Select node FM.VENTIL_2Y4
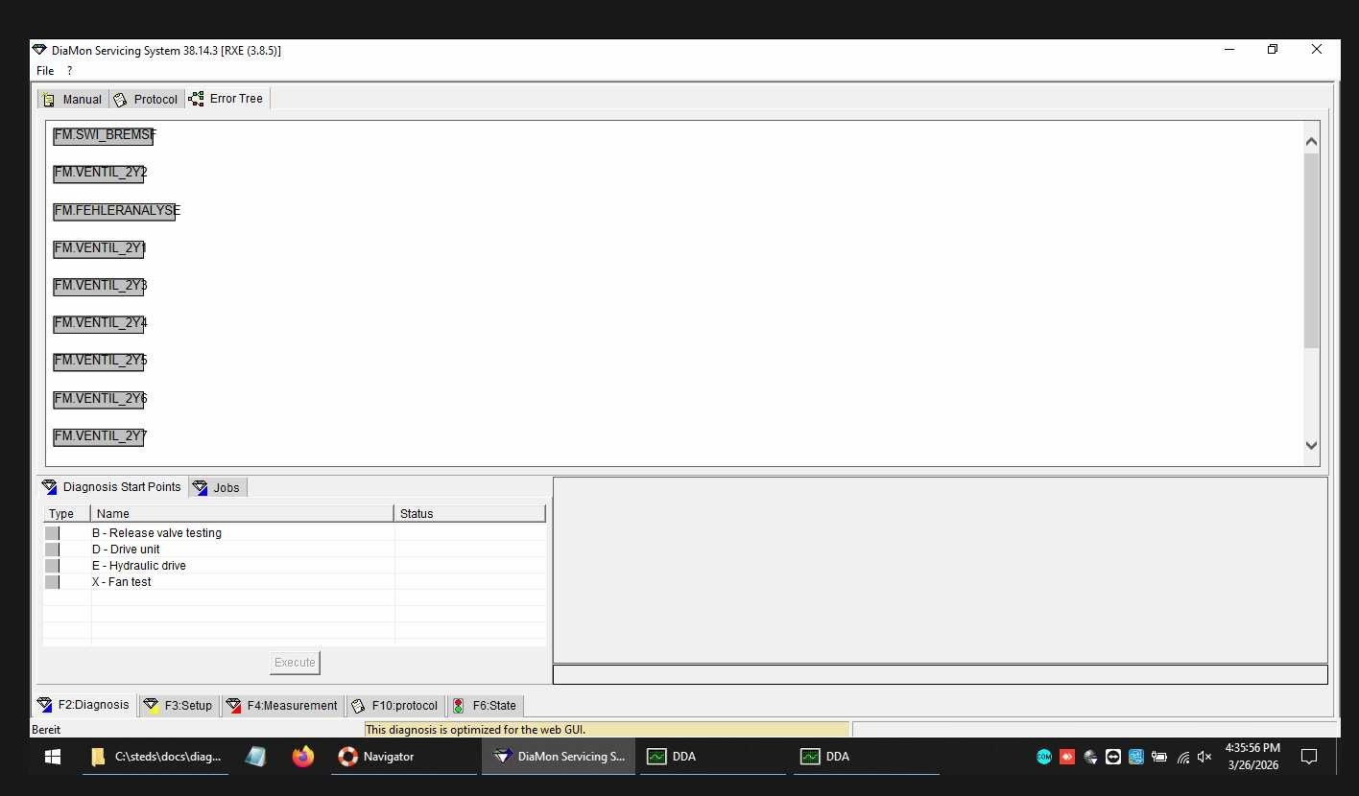This screenshot has height=796, width=1359. click(99, 322)
